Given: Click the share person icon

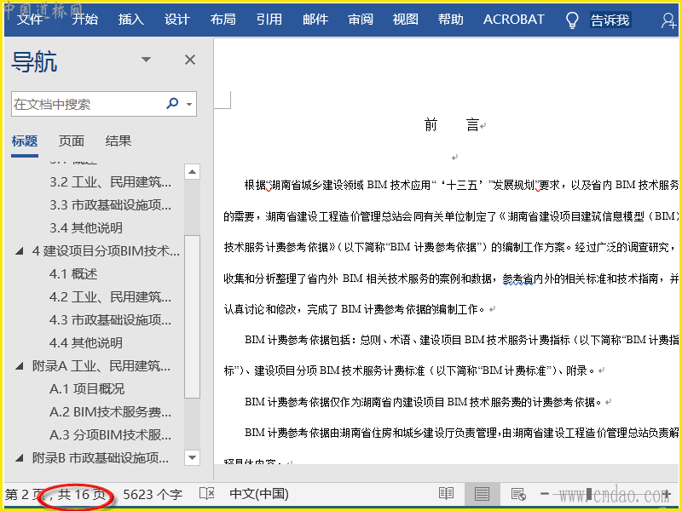Looking at the screenshot, I should 668,20.
